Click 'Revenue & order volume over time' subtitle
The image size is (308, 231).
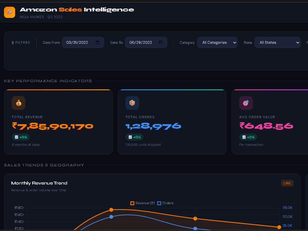[x=39, y=190]
